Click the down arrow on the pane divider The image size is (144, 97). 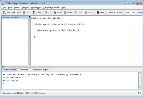[5, 66]
